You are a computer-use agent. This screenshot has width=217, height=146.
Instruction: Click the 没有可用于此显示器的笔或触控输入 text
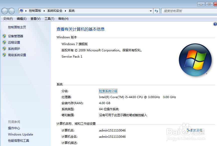[x=123, y=115]
